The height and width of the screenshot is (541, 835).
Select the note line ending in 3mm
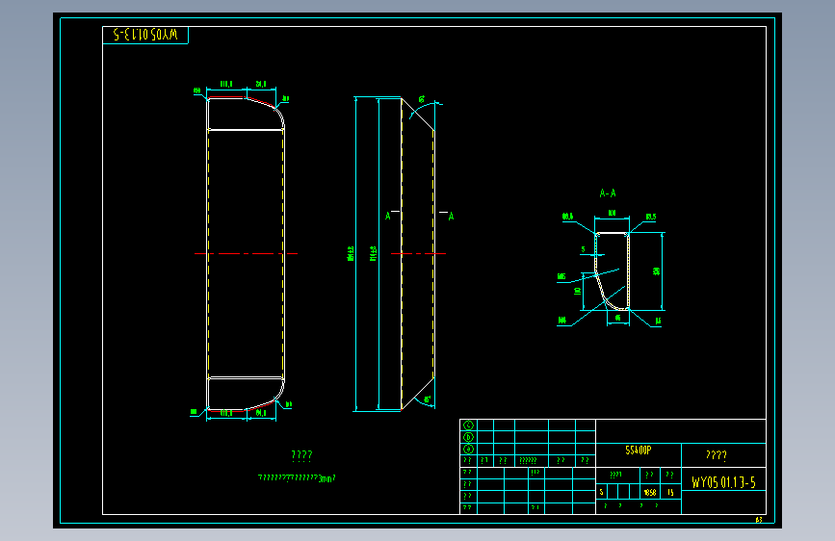click(297, 477)
